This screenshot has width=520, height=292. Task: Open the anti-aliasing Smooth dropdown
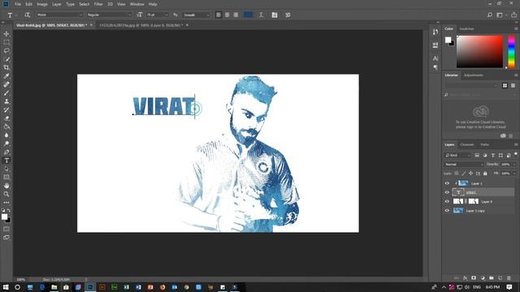point(197,15)
